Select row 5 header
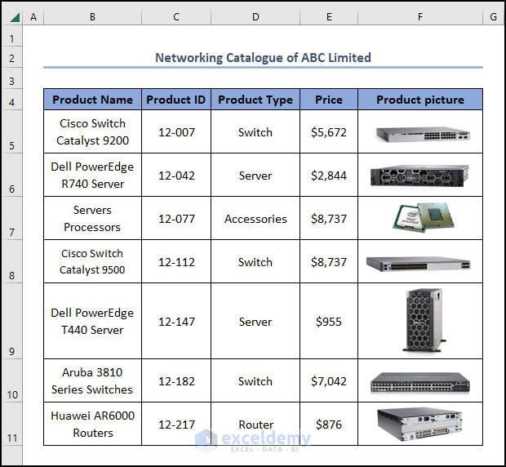The width and height of the screenshot is (506, 467). (12, 132)
